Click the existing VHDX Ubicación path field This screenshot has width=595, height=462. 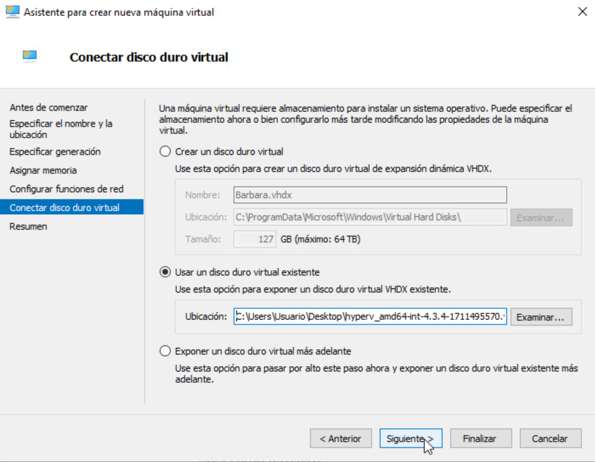(x=370, y=316)
